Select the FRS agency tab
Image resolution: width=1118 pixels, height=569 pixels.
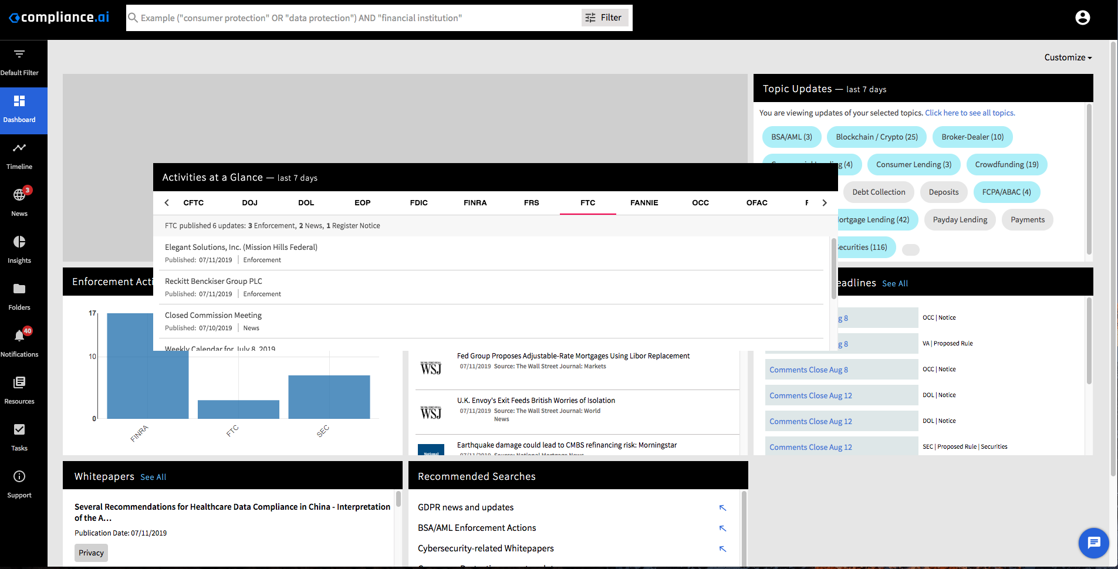click(532, 202)
